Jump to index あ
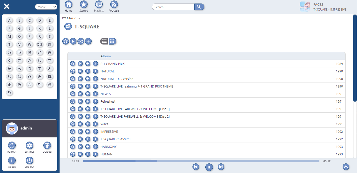 [50, 45]
